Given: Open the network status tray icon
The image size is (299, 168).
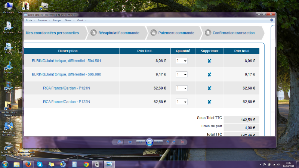Looking at the screenshot, I should (274, 165).
